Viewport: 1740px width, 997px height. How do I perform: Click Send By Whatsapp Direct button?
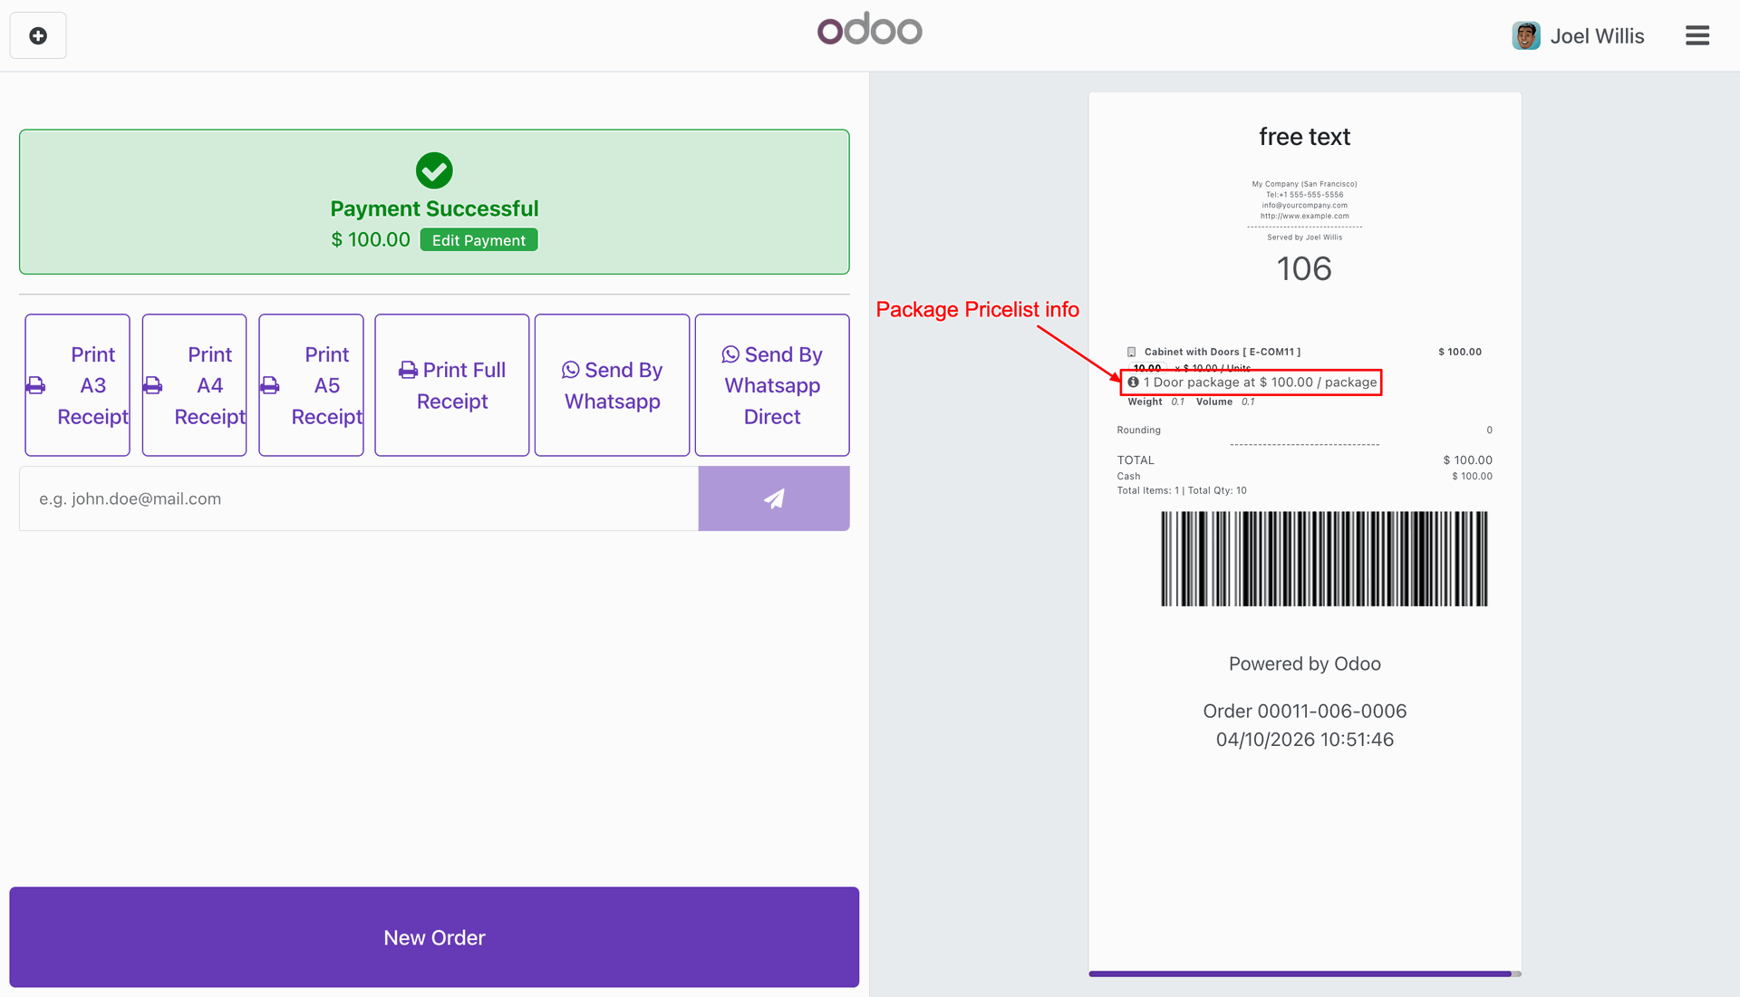click(771, 385)
